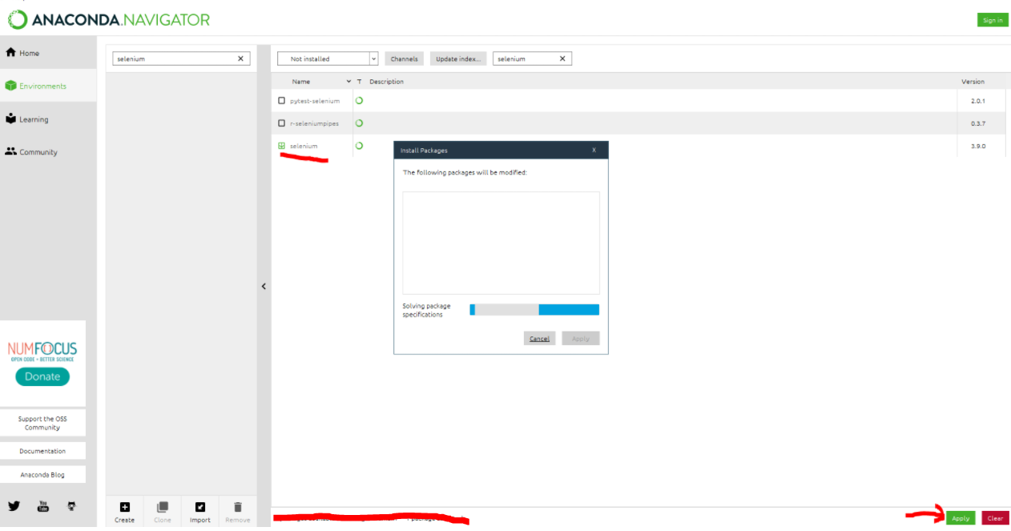Click the pytest-selenium package name
Image resolution: width=1011 pixels, height=531 pixels.
click(x=315, y=101)
